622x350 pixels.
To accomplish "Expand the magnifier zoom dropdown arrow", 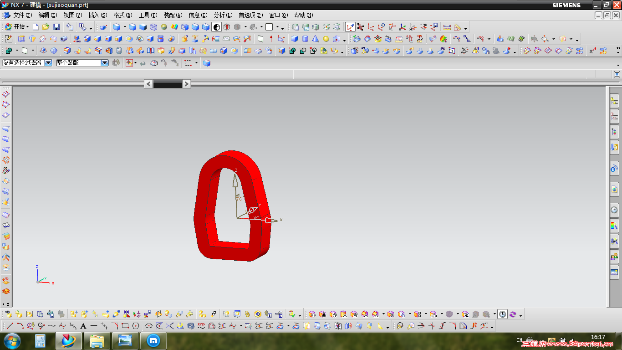I will pyautogui.click(x=554, y=39).
